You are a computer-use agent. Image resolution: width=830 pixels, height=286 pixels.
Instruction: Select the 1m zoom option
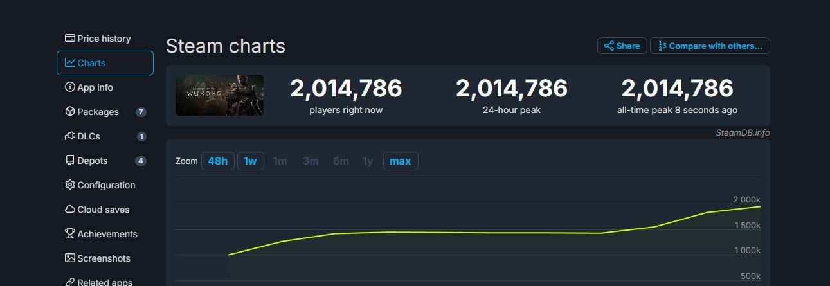pyautogui.click(x=280, y=161)
